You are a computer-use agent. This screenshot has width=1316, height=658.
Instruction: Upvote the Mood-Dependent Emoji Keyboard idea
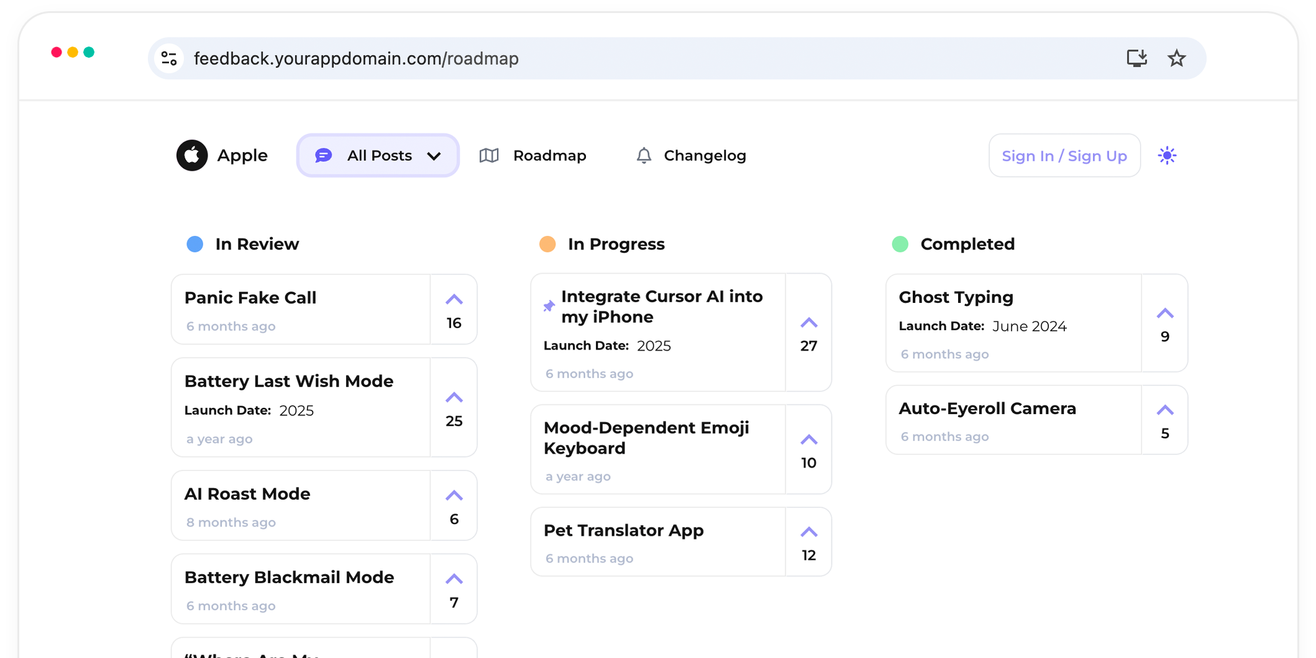click(x=808, y=439)
